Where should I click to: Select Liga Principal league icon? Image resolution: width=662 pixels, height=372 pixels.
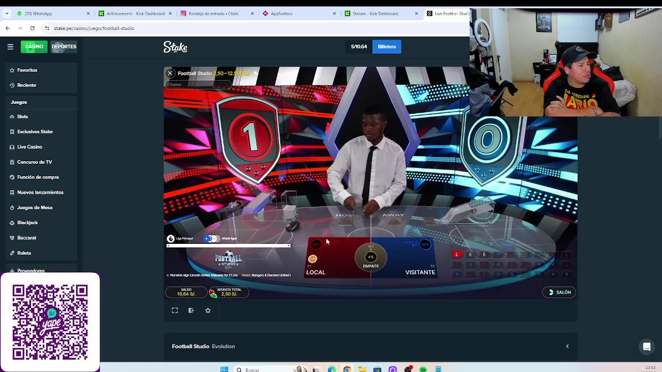171,239
